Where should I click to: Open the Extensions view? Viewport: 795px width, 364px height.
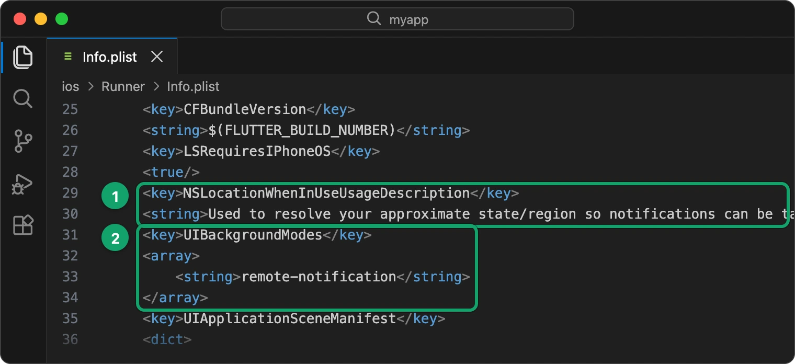tap(23, 225)
